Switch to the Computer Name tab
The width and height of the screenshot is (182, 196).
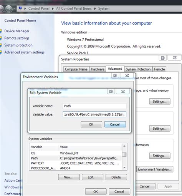coord(76,69)
